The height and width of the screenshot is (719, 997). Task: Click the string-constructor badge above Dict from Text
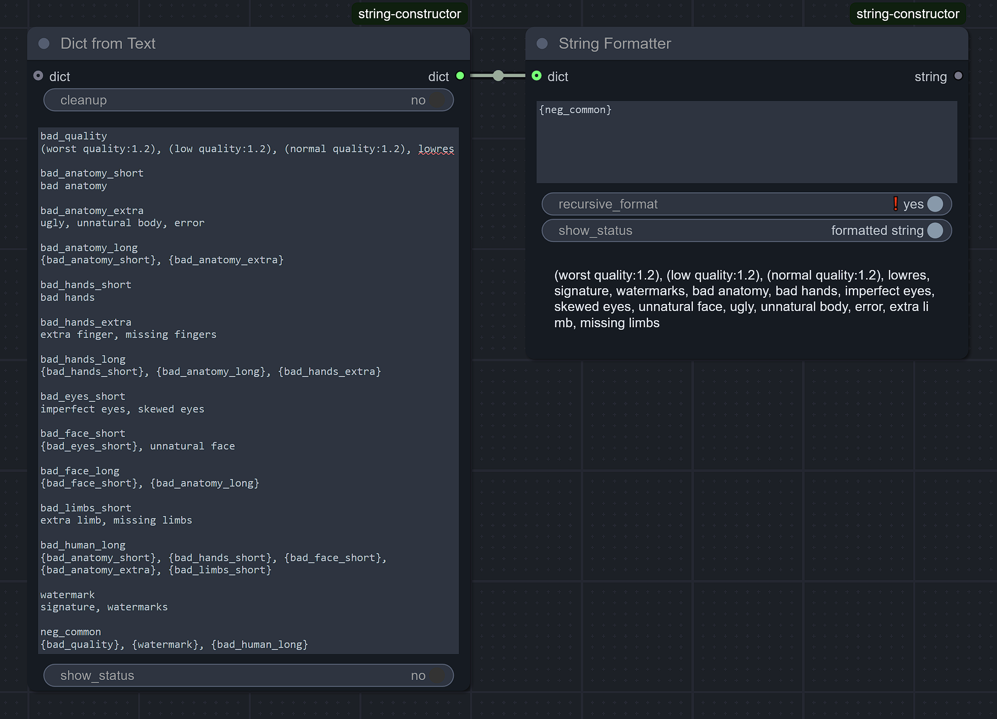(x=410, y=14)
